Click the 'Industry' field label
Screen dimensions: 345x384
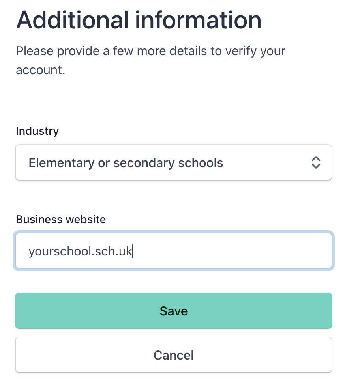point(37,131)
